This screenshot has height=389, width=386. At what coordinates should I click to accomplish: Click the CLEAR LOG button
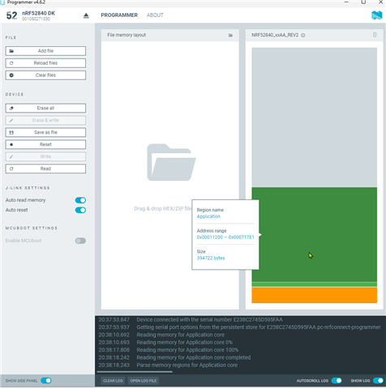[x=113, y=381]
